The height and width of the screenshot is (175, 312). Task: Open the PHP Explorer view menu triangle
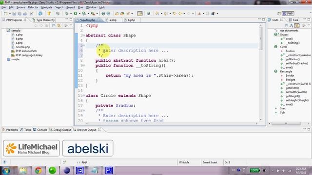(71, 25)
